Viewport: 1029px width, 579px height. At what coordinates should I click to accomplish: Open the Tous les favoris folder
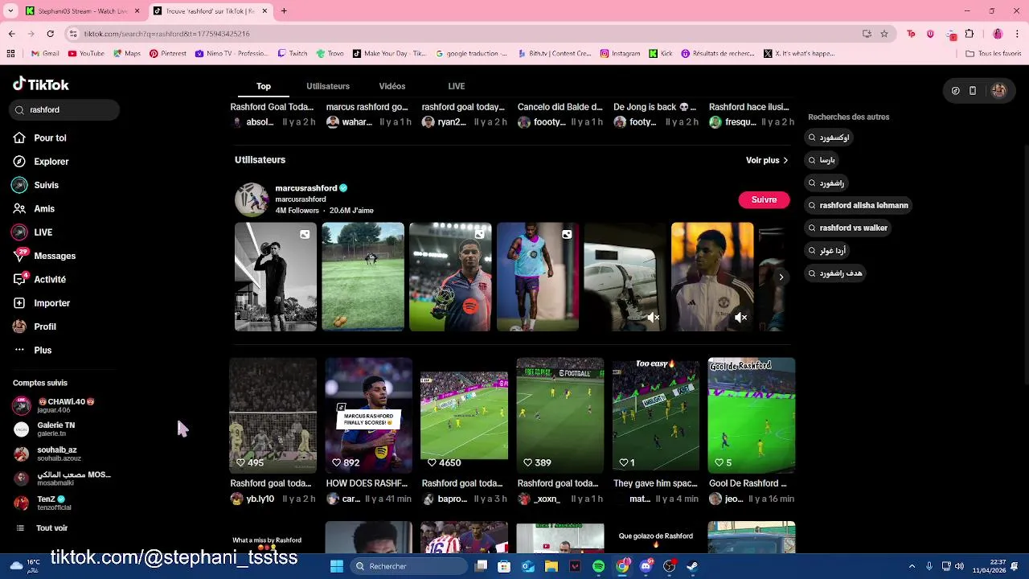click(993, 54)
